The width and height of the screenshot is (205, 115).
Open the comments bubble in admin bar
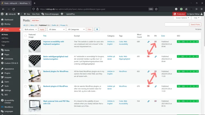pos(19,14)
